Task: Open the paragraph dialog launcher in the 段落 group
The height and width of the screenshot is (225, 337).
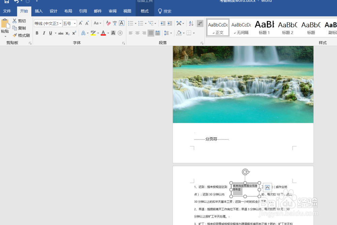Action: [x=202, y=43]
